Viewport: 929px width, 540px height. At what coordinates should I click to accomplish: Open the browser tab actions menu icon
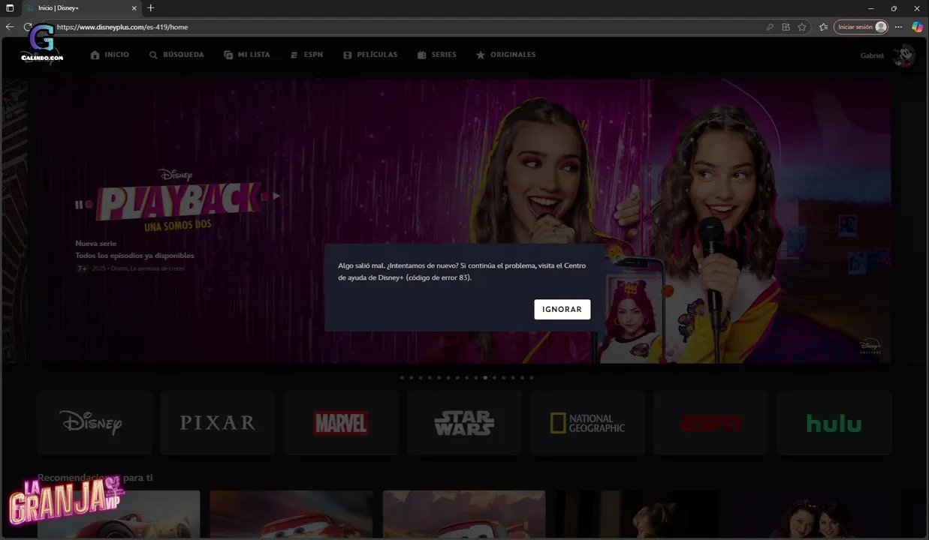coord(10,7)
